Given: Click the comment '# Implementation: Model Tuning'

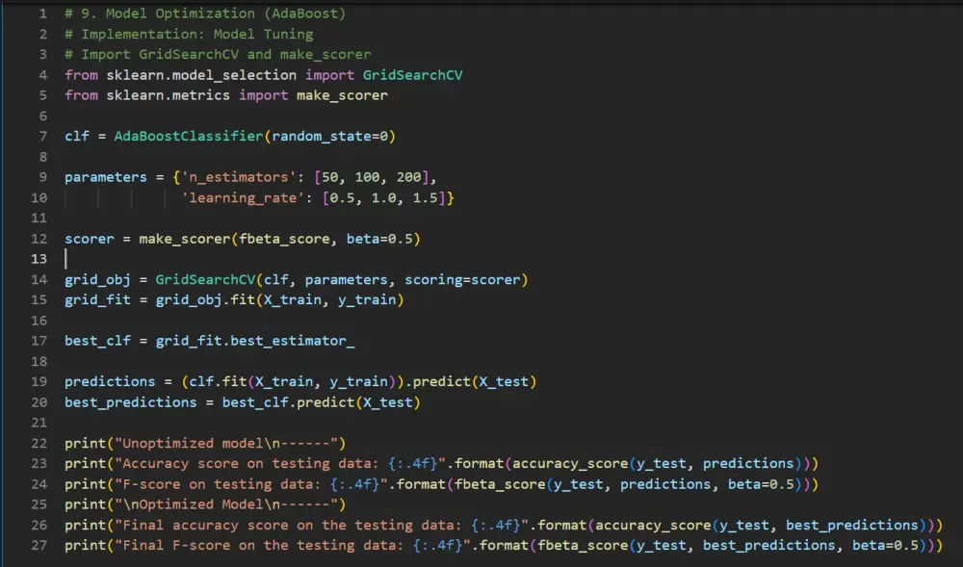Looking at the screenshot, I should click(189, 35).
